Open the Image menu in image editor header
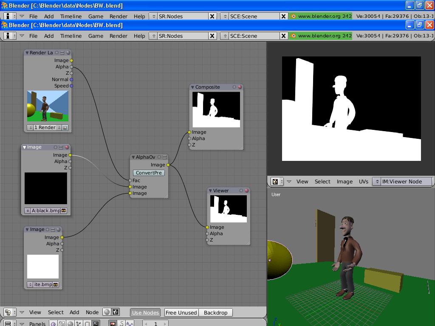The width and height of the screenshot is (435, 326). click(x=345, y=182)
